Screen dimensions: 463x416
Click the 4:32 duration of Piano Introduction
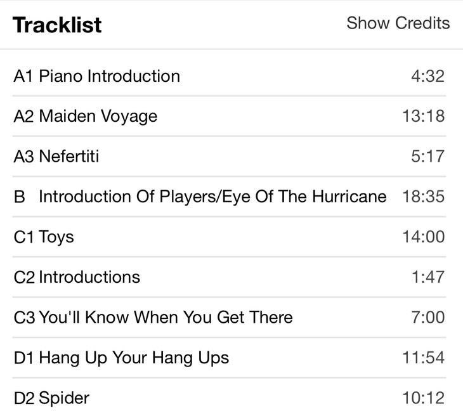(x=427, y=77)
